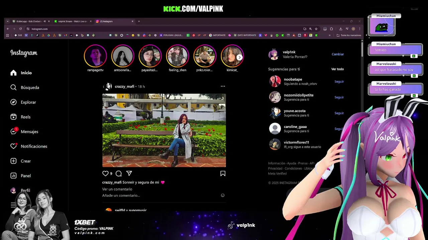Reload the Instagram page
The height and width of the screenshot is (240, 428).
[20, 29]
